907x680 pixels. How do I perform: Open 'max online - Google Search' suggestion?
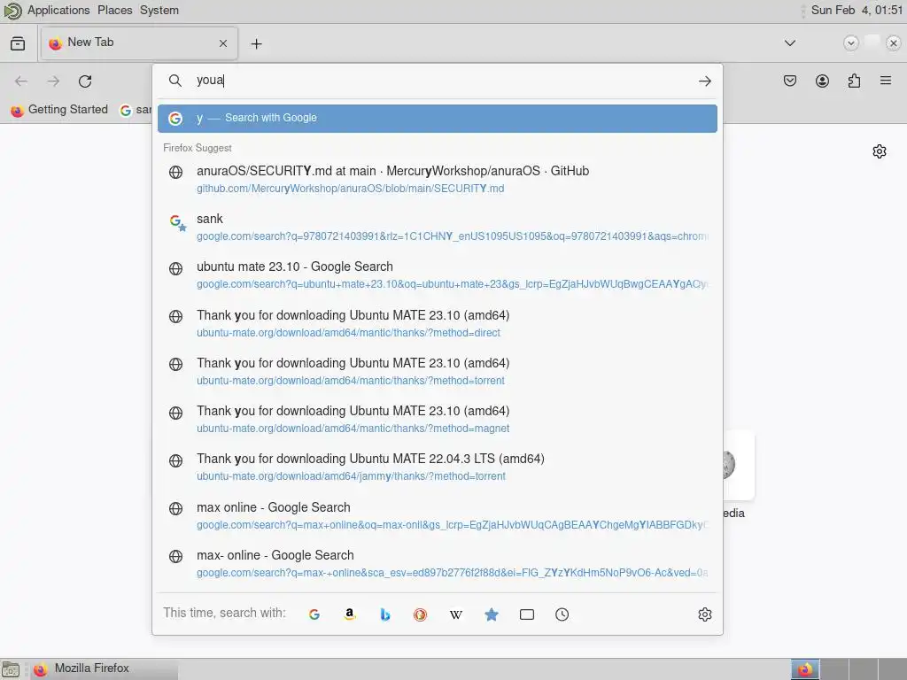(x=438, y=516)
